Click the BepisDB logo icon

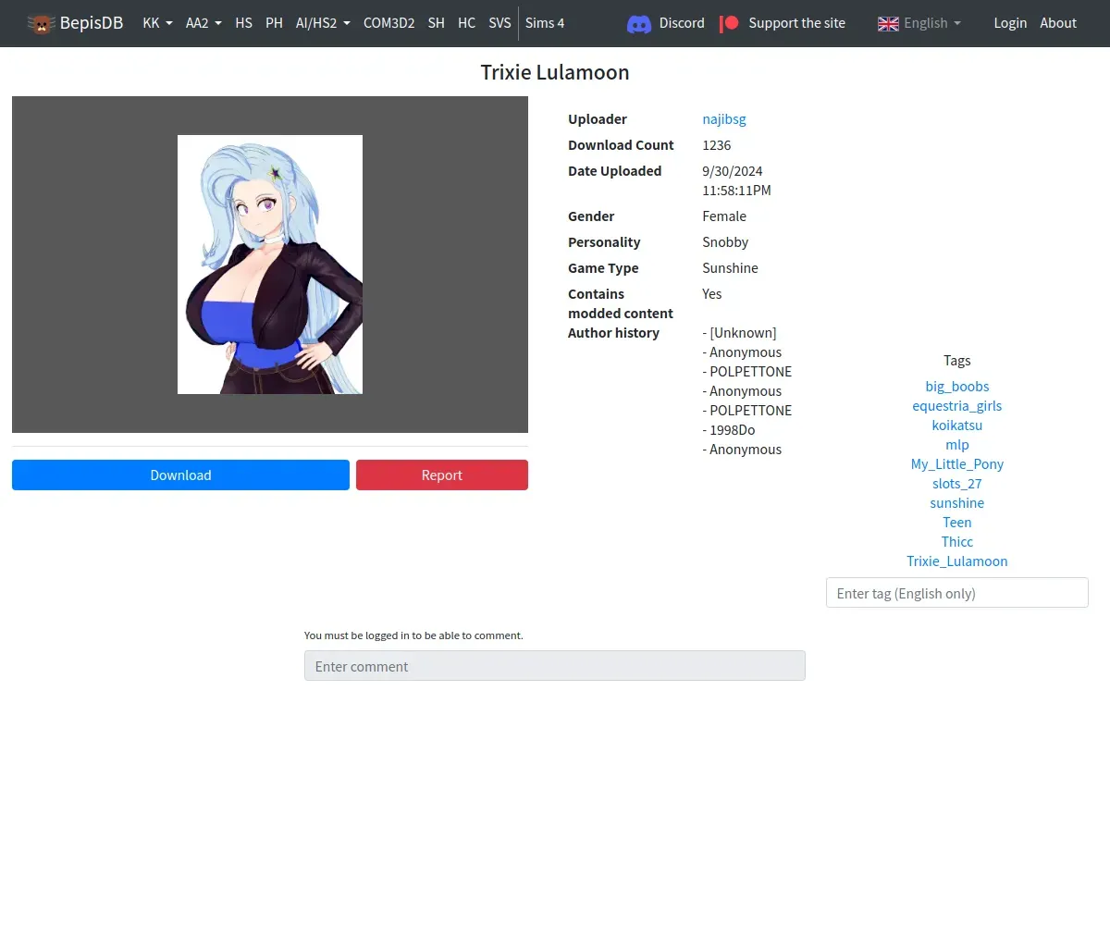[41, 23]
